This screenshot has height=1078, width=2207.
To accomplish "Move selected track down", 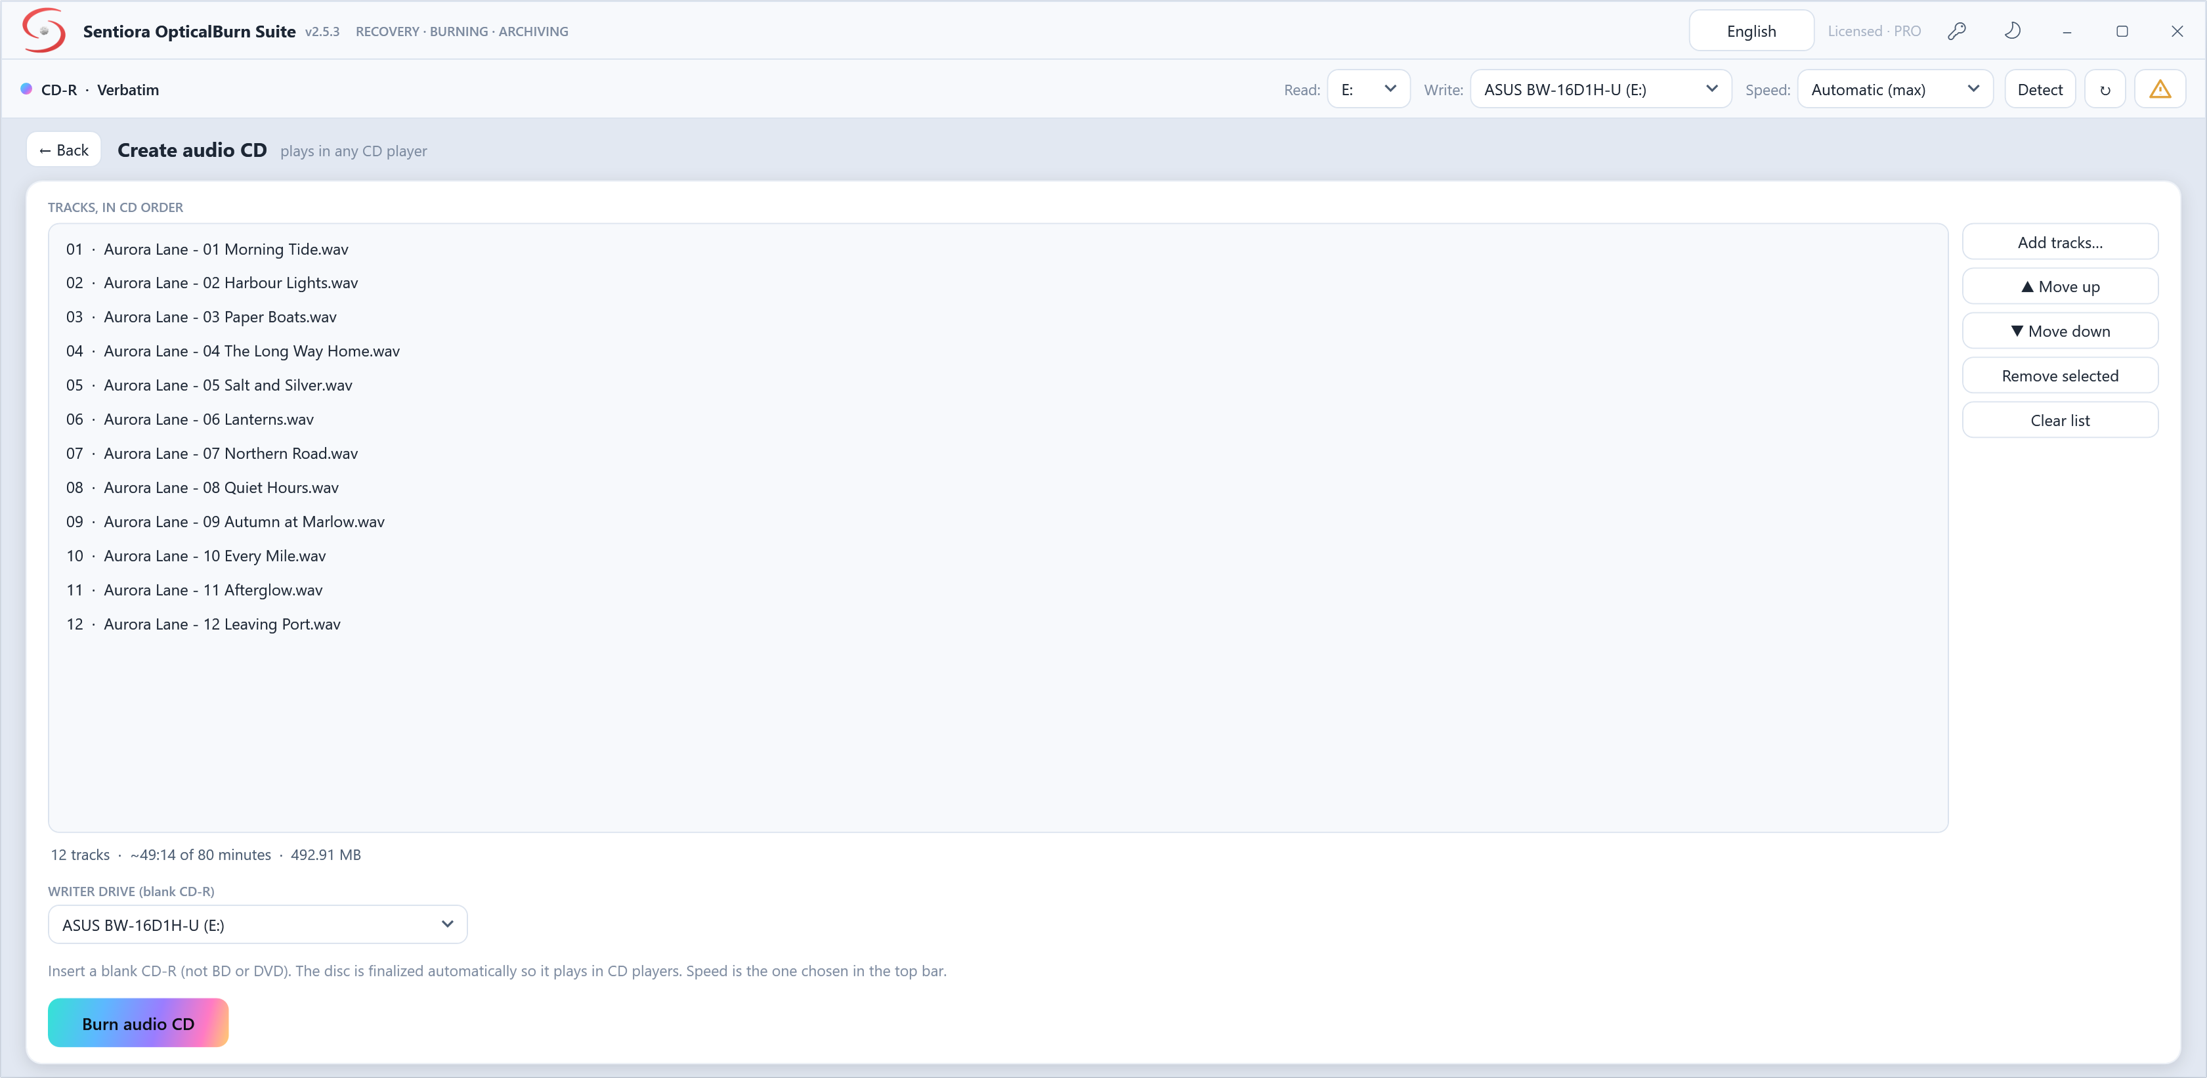I will [2060, 332].
